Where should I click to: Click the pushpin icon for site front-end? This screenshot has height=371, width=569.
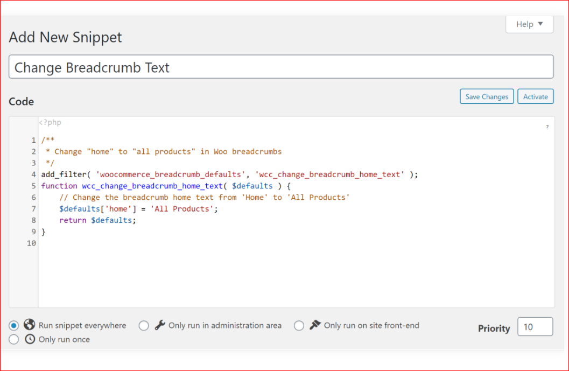(x=315, y=325)
